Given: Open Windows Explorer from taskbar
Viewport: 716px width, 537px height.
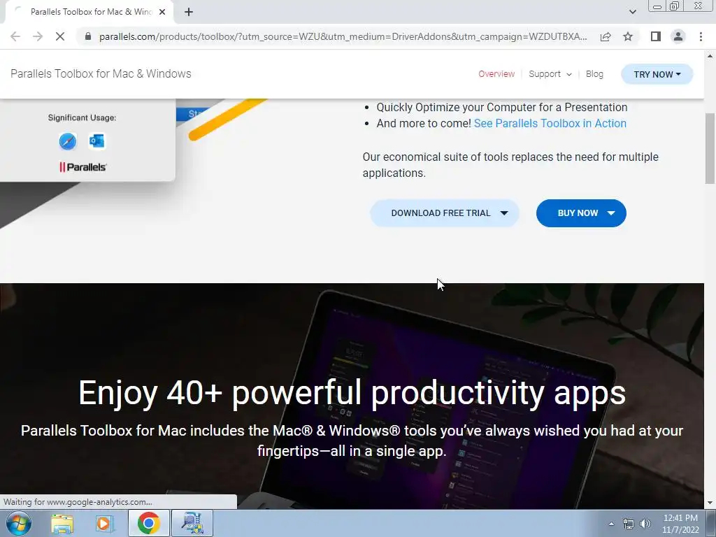Looking at the screenshot, I should [x=62, y=523].
